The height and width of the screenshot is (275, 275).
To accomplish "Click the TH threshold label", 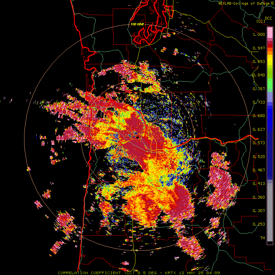I will (262, 238).
